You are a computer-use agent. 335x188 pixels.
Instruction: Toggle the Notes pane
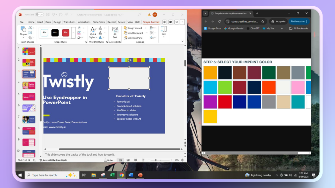point(109,160)
